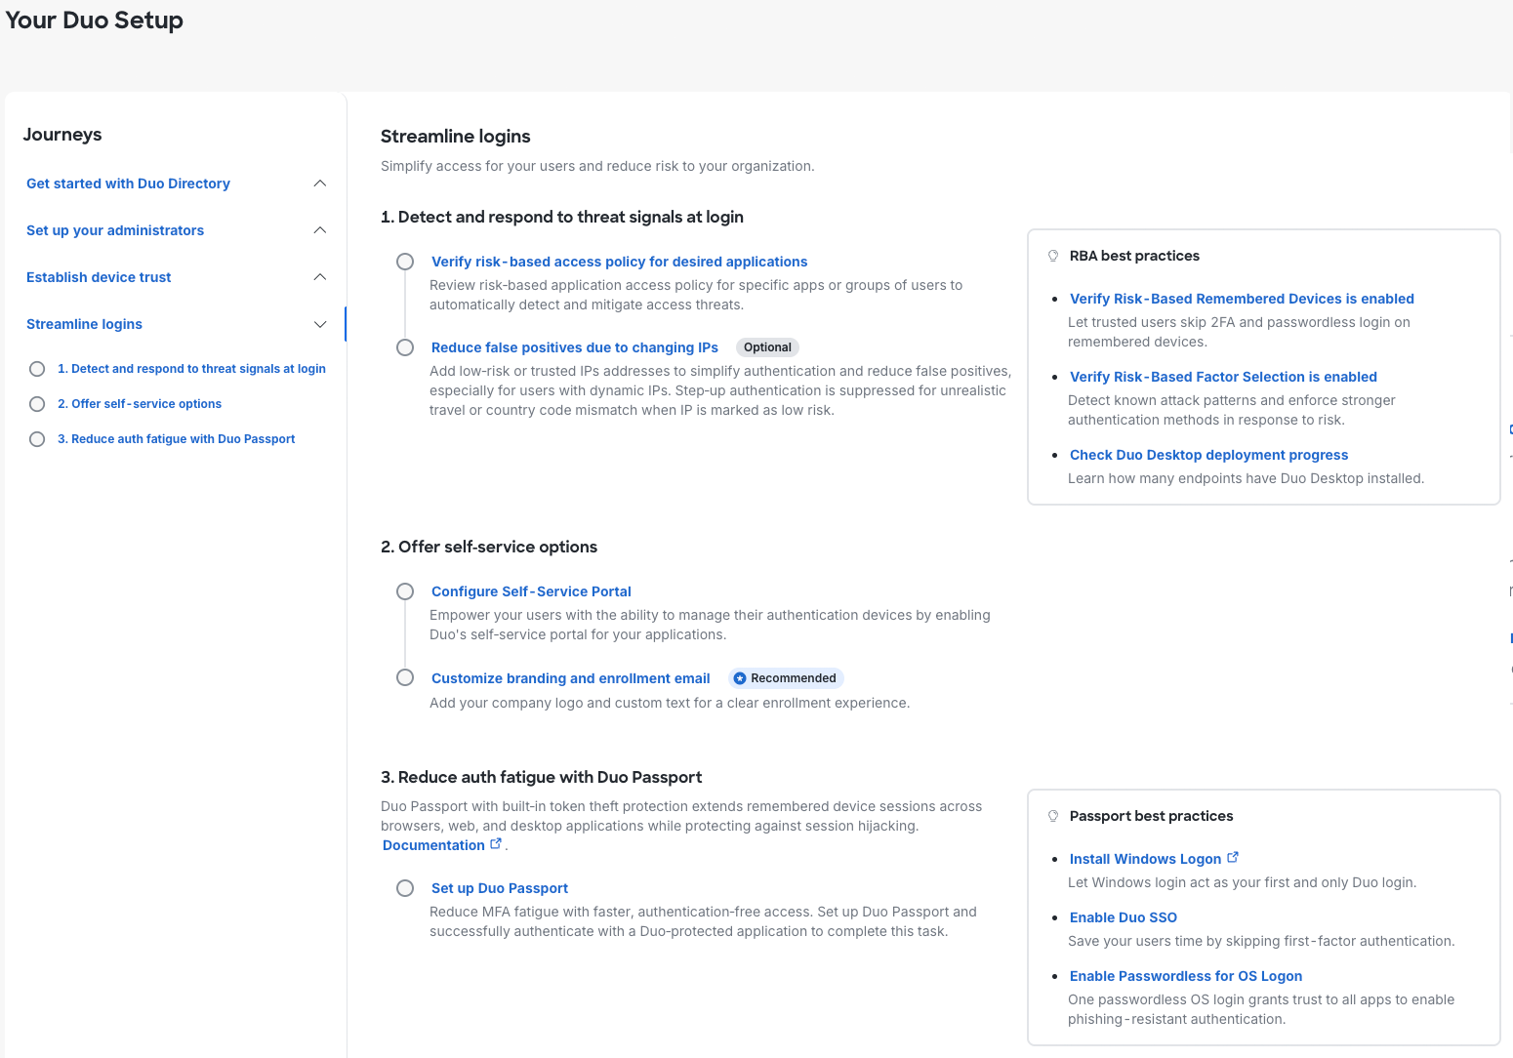Go to Reduce auth fatigue with Duo Passport step
Screen dimensions: 1513x1058
tap(176, 439)
